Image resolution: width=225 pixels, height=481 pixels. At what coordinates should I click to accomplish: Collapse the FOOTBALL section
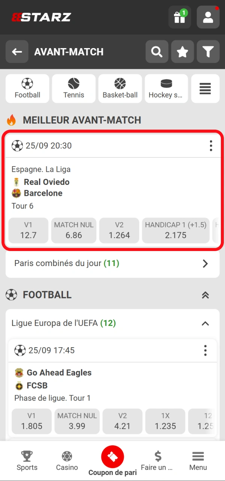205,295
